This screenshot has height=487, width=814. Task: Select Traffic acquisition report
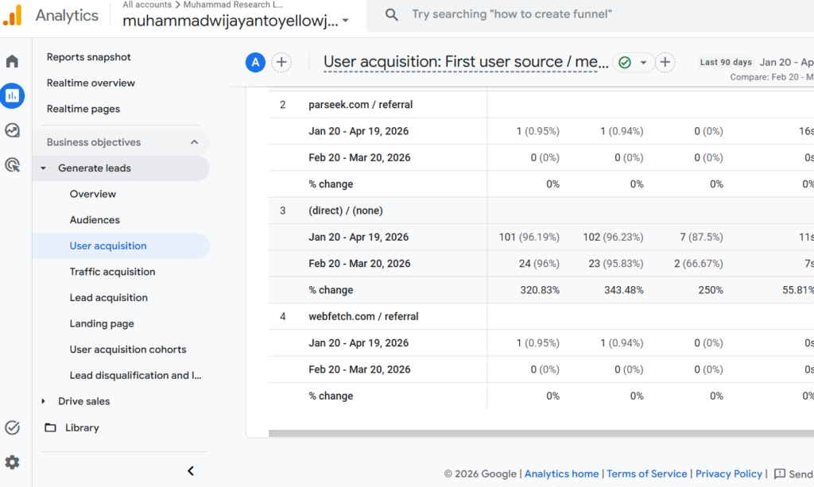point(112,272)
